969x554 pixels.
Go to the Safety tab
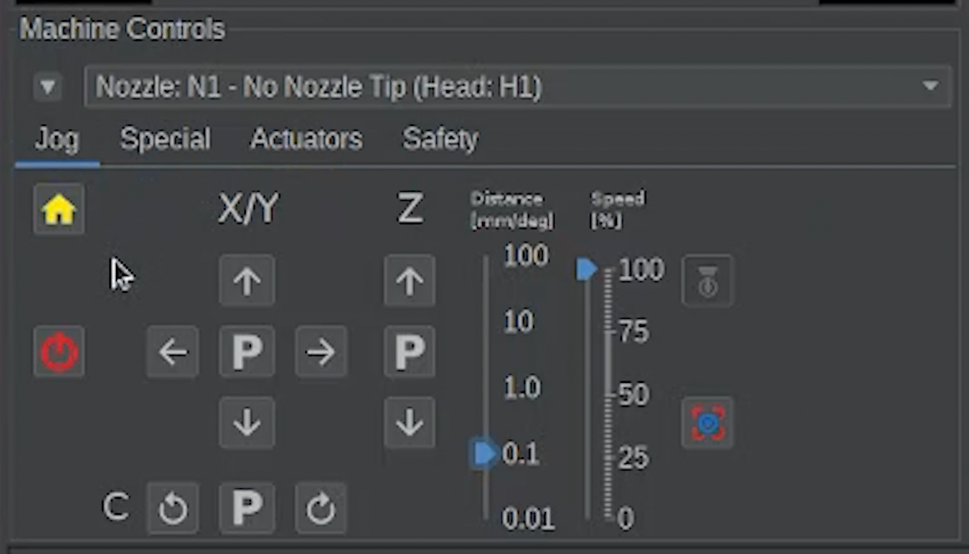click(x=439, y=138)
